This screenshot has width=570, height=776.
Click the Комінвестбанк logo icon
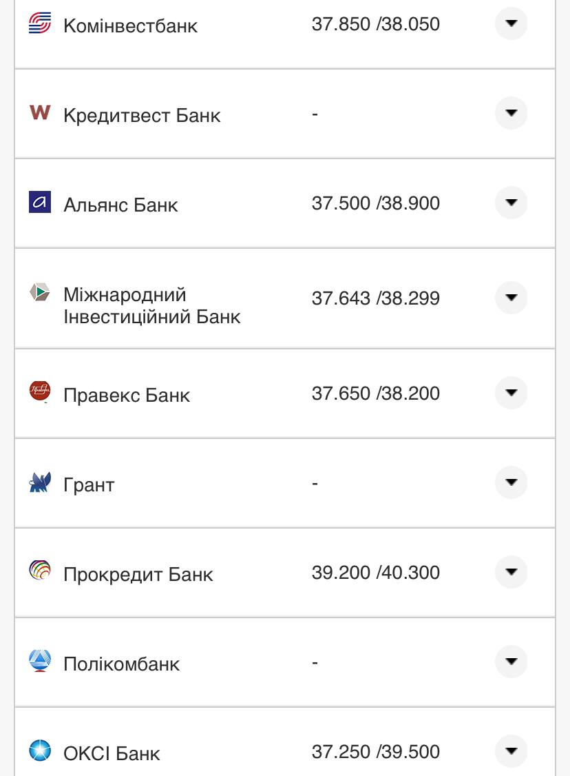pos(40,24)
